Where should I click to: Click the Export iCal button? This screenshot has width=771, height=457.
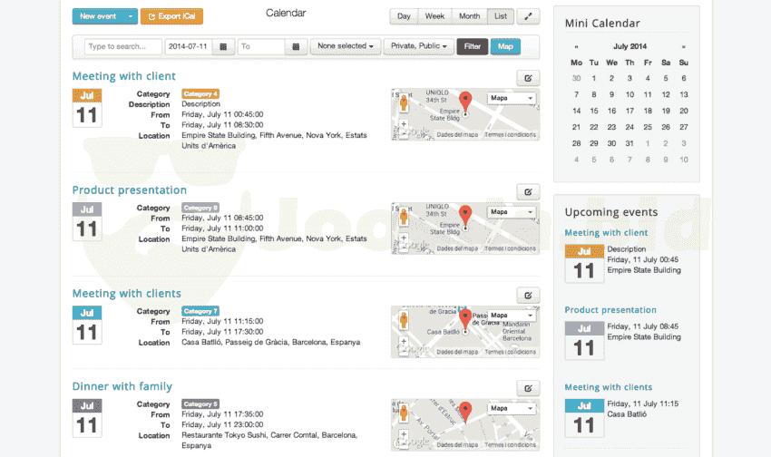pos(171,16)
